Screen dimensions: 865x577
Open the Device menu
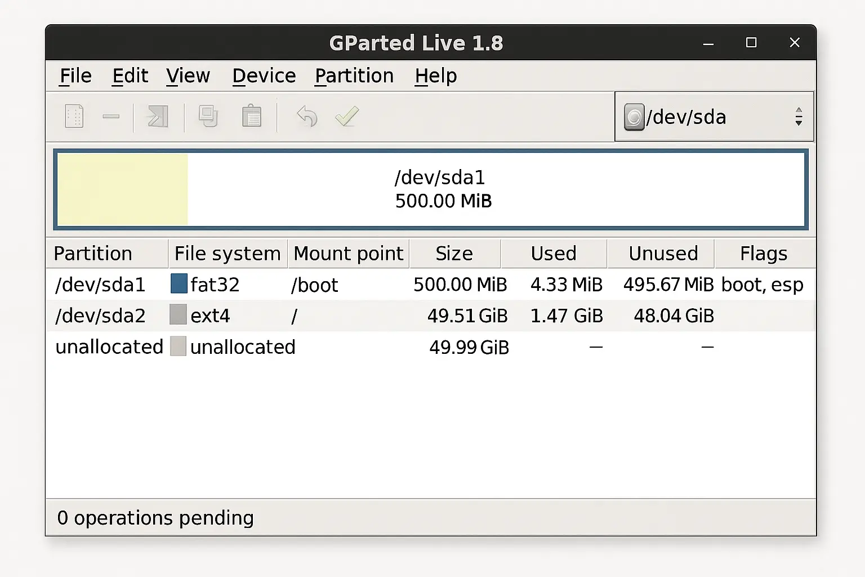coord(264,76)
